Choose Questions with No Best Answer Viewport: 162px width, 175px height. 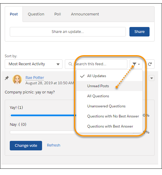(x=109, y=116)
